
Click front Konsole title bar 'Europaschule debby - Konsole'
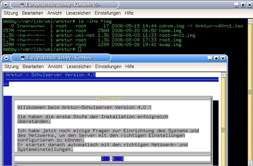click(x=60, y=58)
